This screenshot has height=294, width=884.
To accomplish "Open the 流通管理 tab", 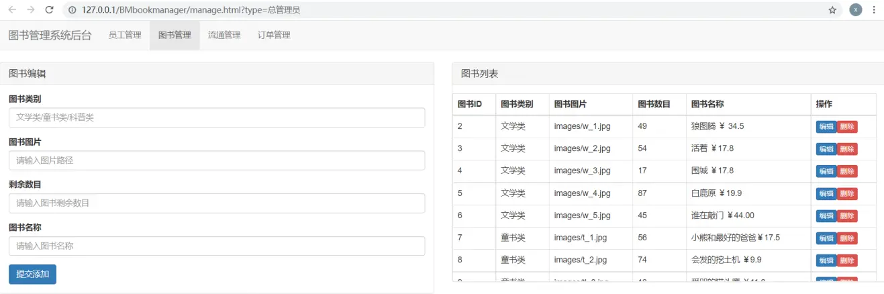I will 224,35.
